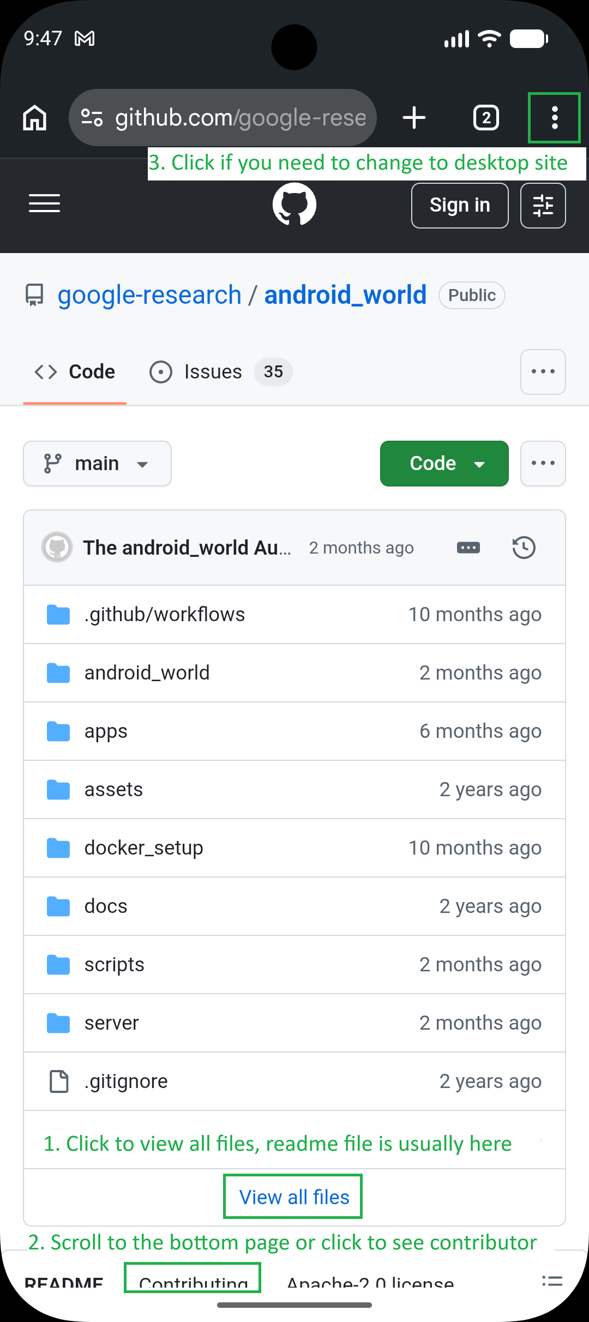Open more repository actions ellipsis button

tap(543, 464)
